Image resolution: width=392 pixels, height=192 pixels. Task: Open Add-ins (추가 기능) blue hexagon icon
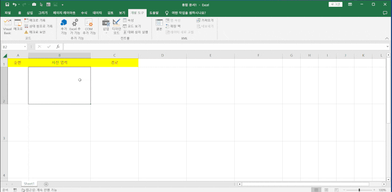[64, 27]
